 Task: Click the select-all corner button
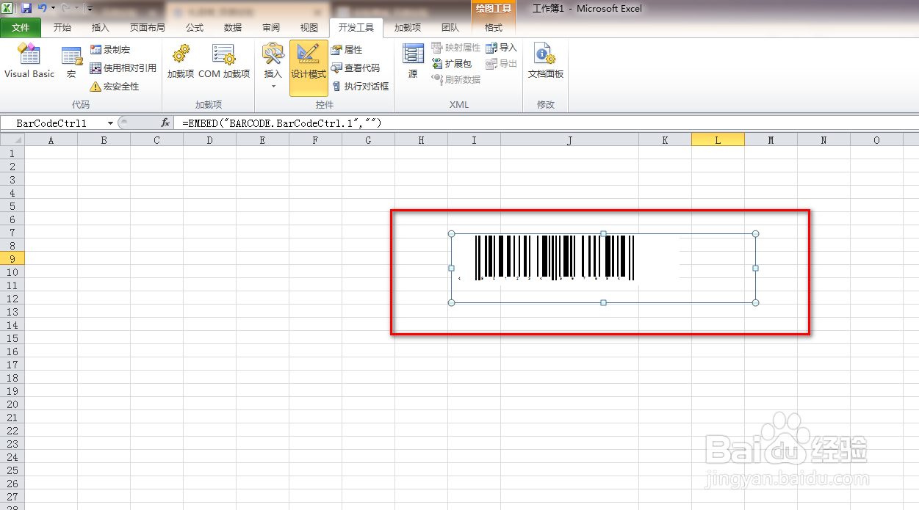[x=12, y=139]
